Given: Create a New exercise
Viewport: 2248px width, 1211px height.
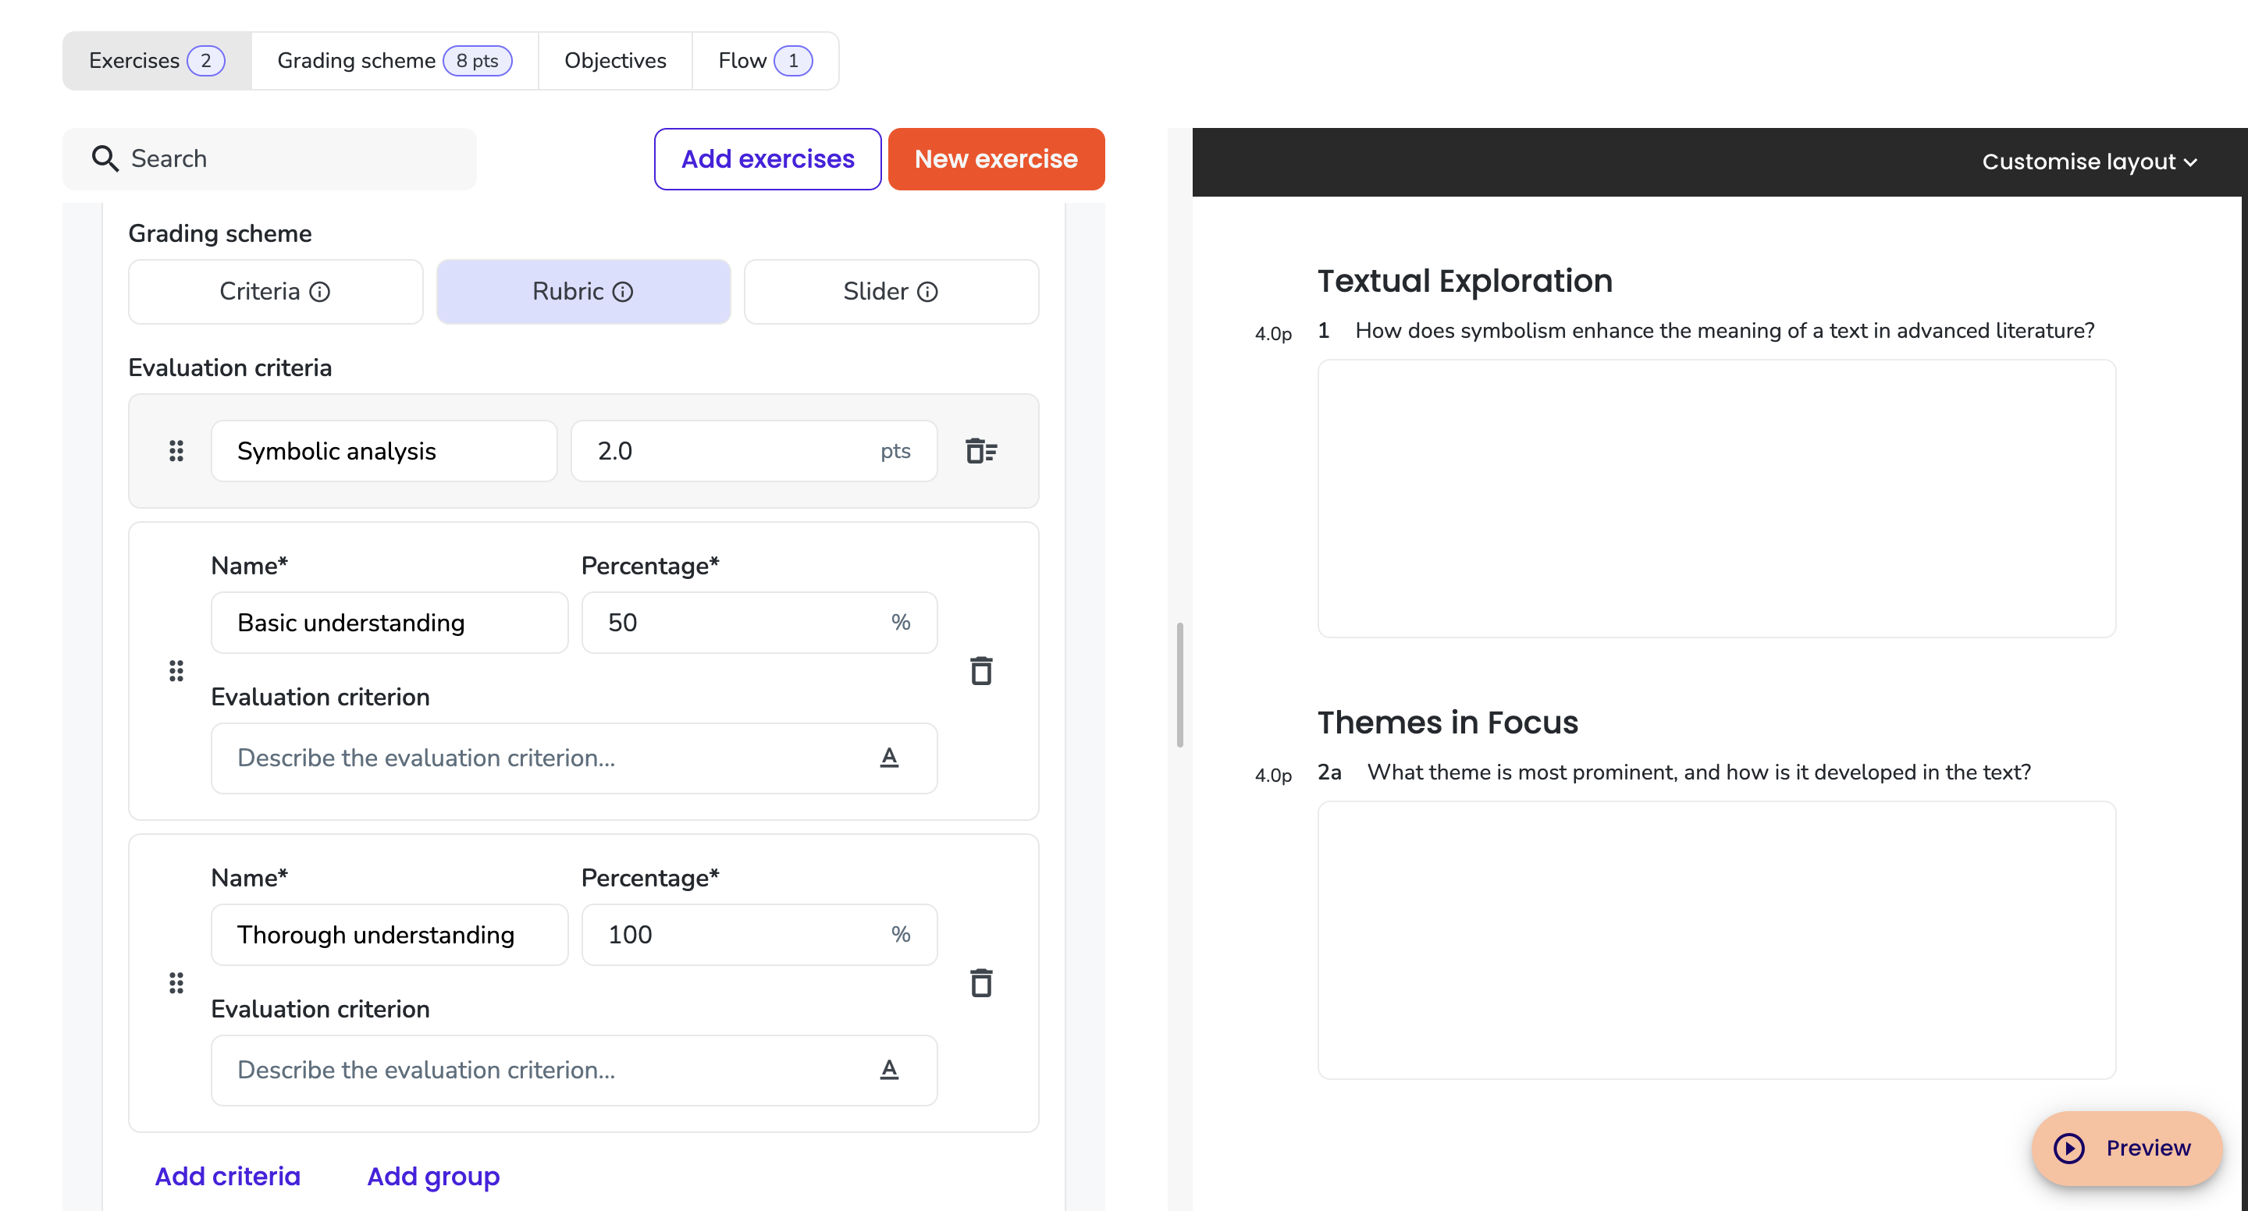Looking at the screenshot, I should tap(996, 159).
